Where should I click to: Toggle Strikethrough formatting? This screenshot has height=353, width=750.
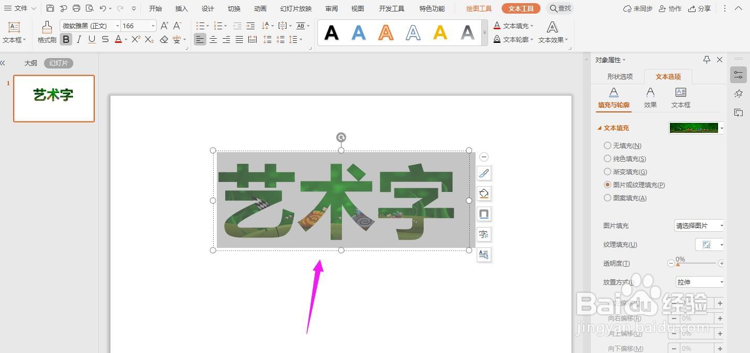click(x=105, y=39)
